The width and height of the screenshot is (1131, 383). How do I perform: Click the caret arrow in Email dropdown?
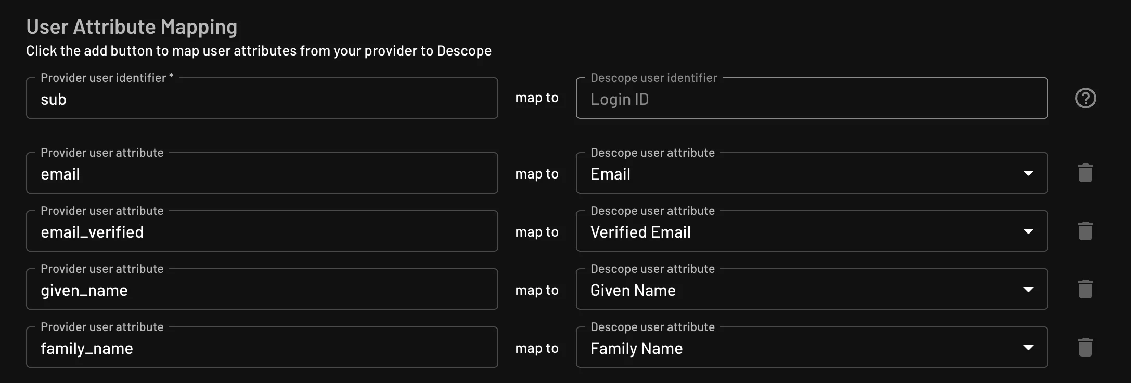tap(1028, 173)
